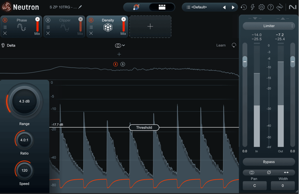Open the Clipper module preset list
299x194 pixels.
(x=48, y=27)
